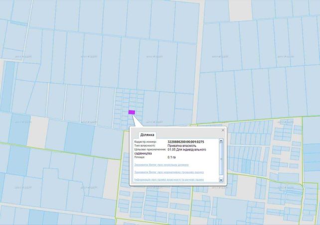Click the area value 0.1 га
Viewport: 320px width, 225px height.
point(171,157)
